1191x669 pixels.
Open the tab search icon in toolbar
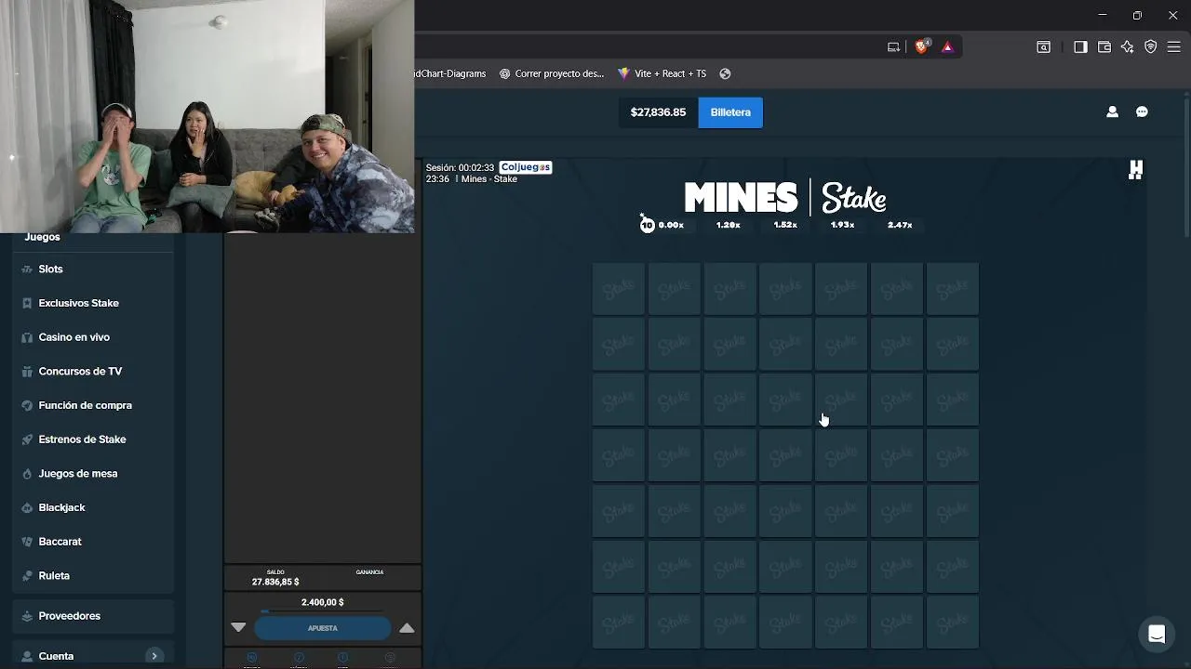point(1044,46)
